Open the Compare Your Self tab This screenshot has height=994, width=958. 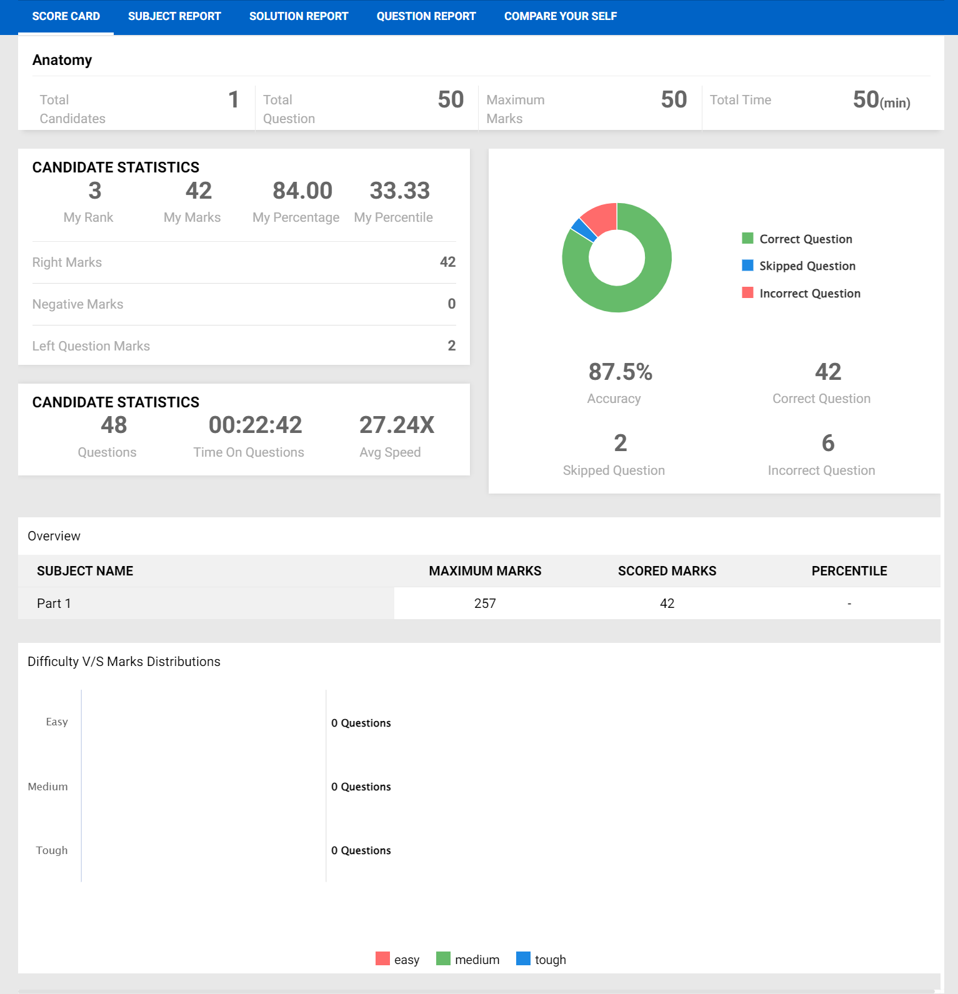(561, 16)
